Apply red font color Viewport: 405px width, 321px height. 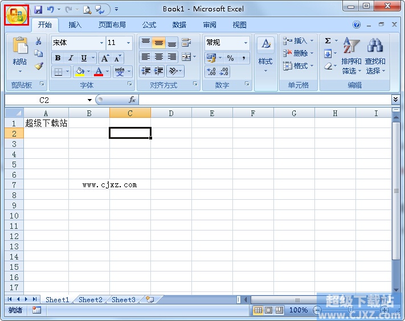coord(99,71)
